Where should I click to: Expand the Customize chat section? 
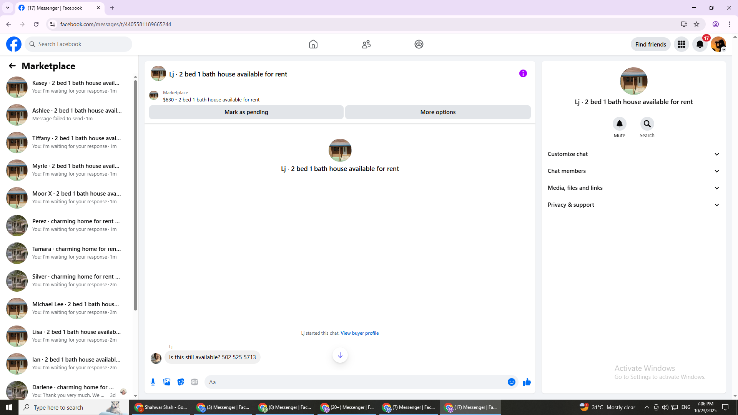[633, 154]
